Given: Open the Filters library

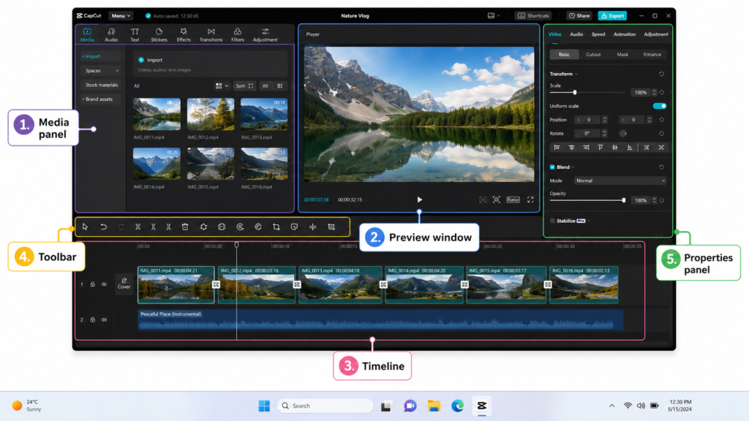Looking at the screenshot, I should (x=238, y=35).
